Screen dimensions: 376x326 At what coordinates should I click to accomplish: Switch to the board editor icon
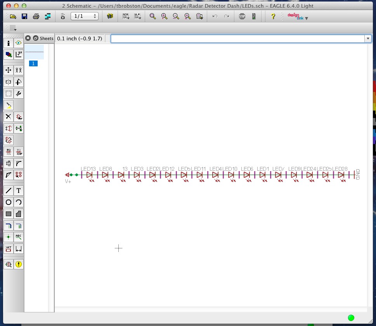click(x=63, y=16)
